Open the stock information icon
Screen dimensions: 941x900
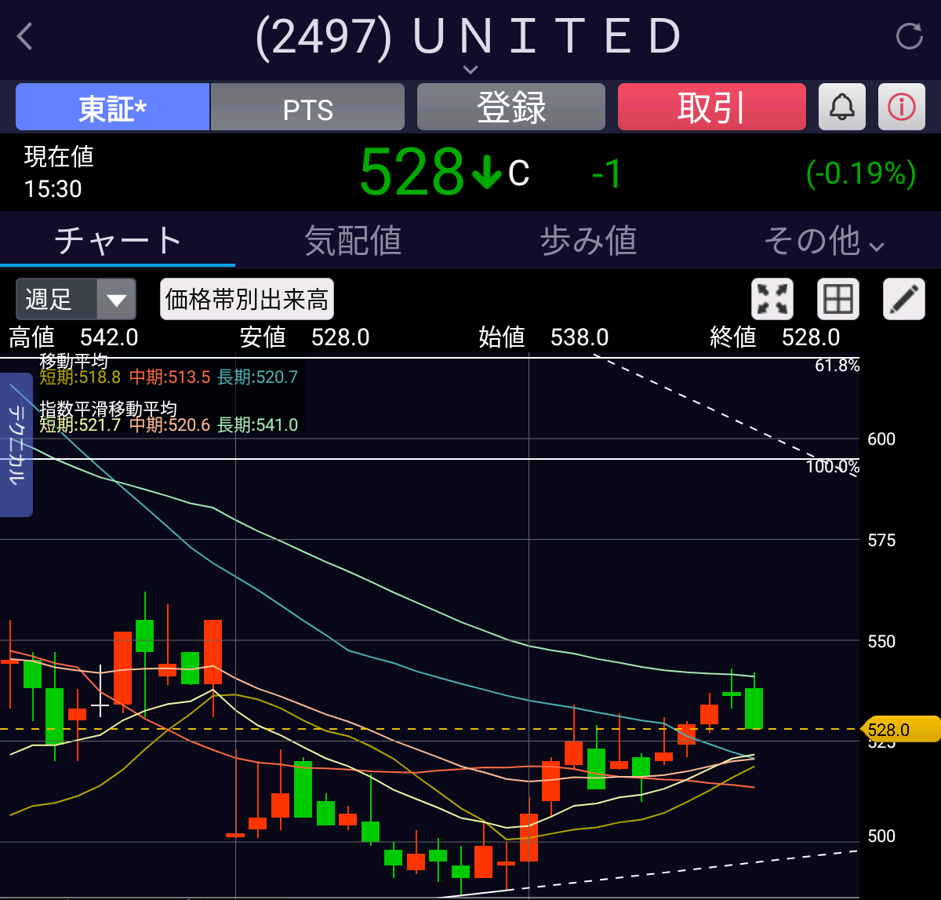pos(901,107)
